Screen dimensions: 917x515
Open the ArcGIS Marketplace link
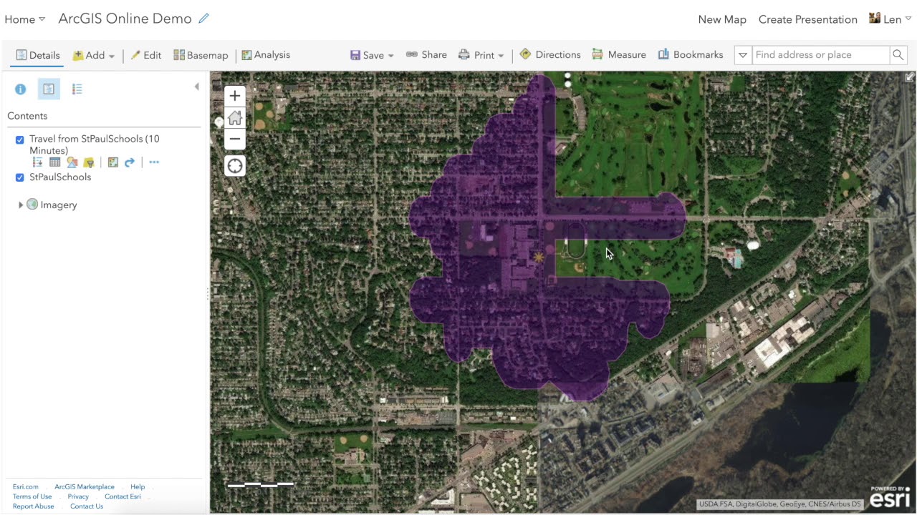(85, 487)
